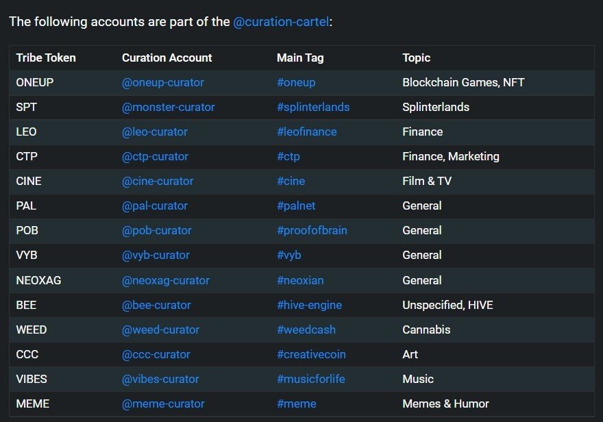Click the VYB tribe token cell
This screenshot has width=603, height=422.
27,255
